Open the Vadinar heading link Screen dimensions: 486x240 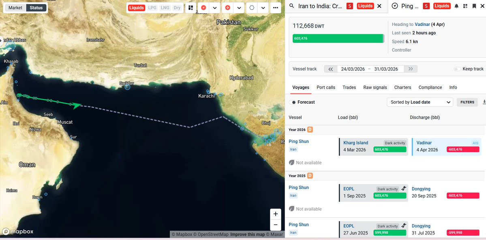[422, 24]
